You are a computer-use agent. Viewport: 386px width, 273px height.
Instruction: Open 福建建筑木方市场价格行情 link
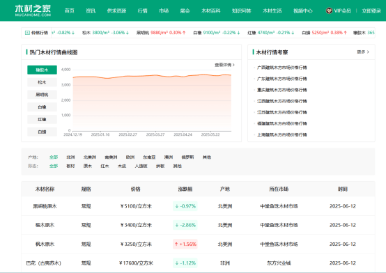(x=282, y=123)
